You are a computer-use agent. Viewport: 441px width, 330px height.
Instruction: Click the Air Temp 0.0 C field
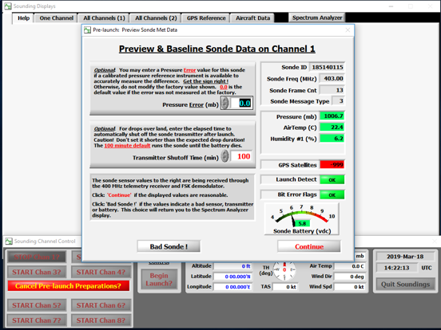click(350, 266)
